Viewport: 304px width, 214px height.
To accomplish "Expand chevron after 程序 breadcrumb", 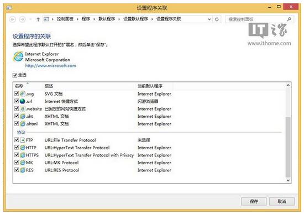I will [94, 19].
